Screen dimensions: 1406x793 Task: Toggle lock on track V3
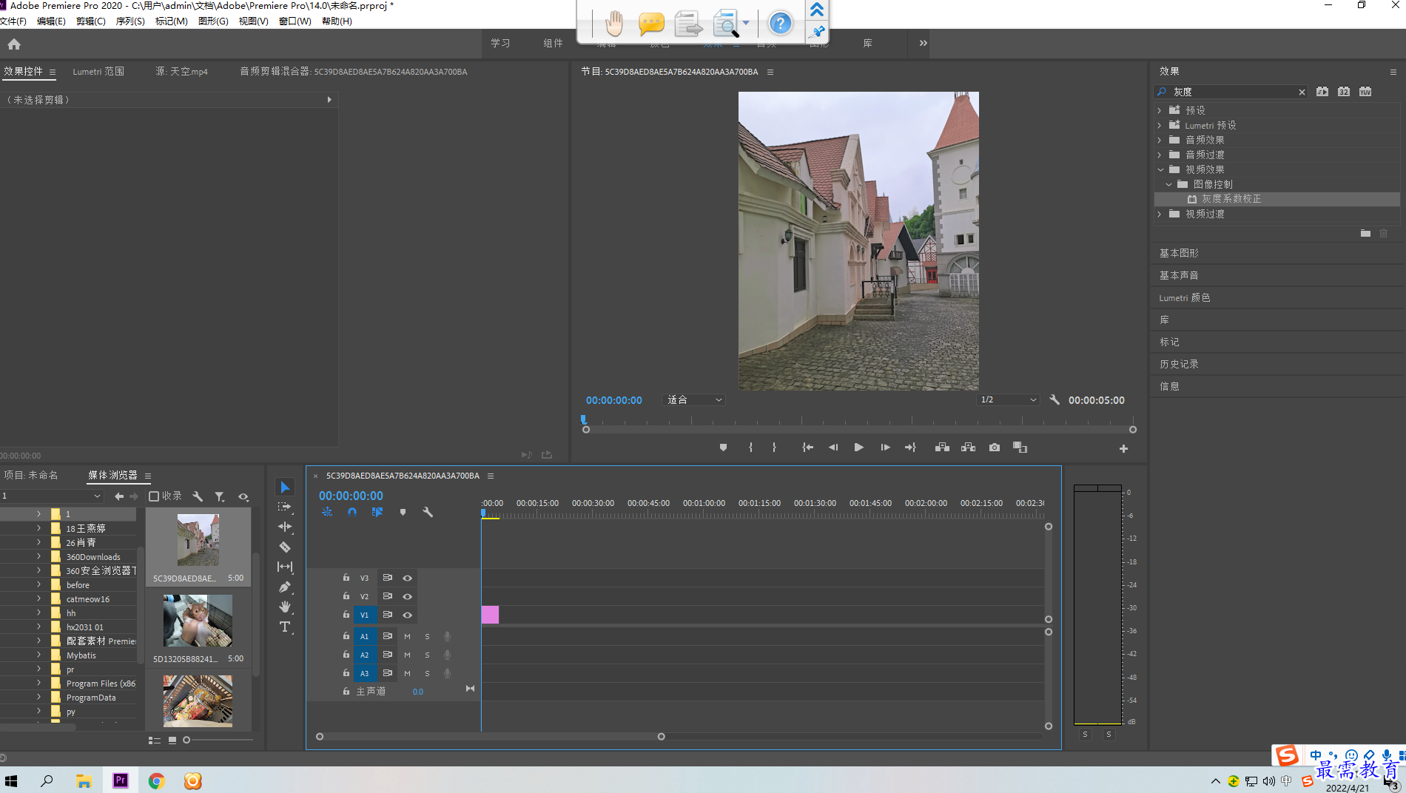(346, 578)
